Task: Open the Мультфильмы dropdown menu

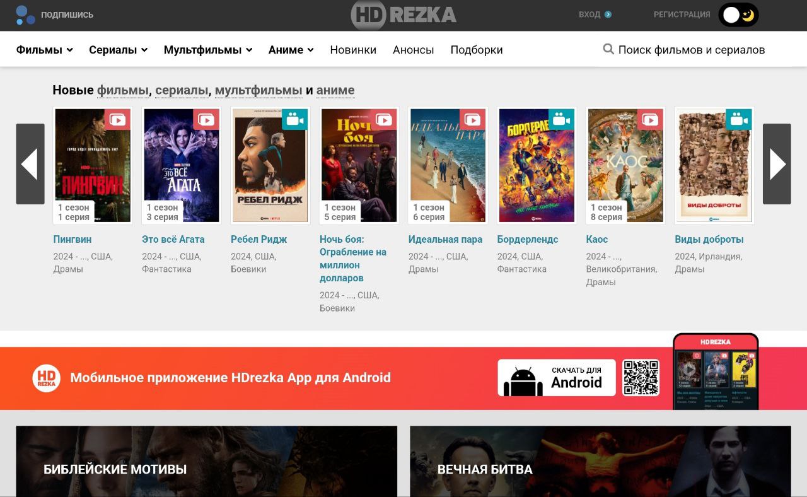Action: (207, 50)
